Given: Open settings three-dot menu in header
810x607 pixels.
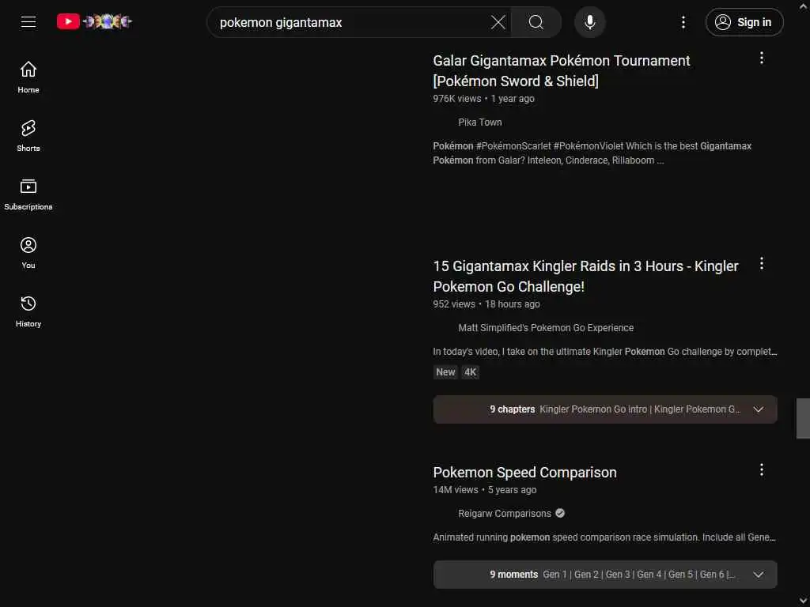Looking at the screenshot, I should tap(683, 22).
